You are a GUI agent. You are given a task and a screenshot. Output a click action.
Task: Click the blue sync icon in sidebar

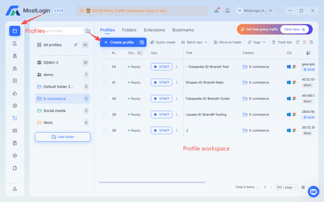(x=15, y=118)
